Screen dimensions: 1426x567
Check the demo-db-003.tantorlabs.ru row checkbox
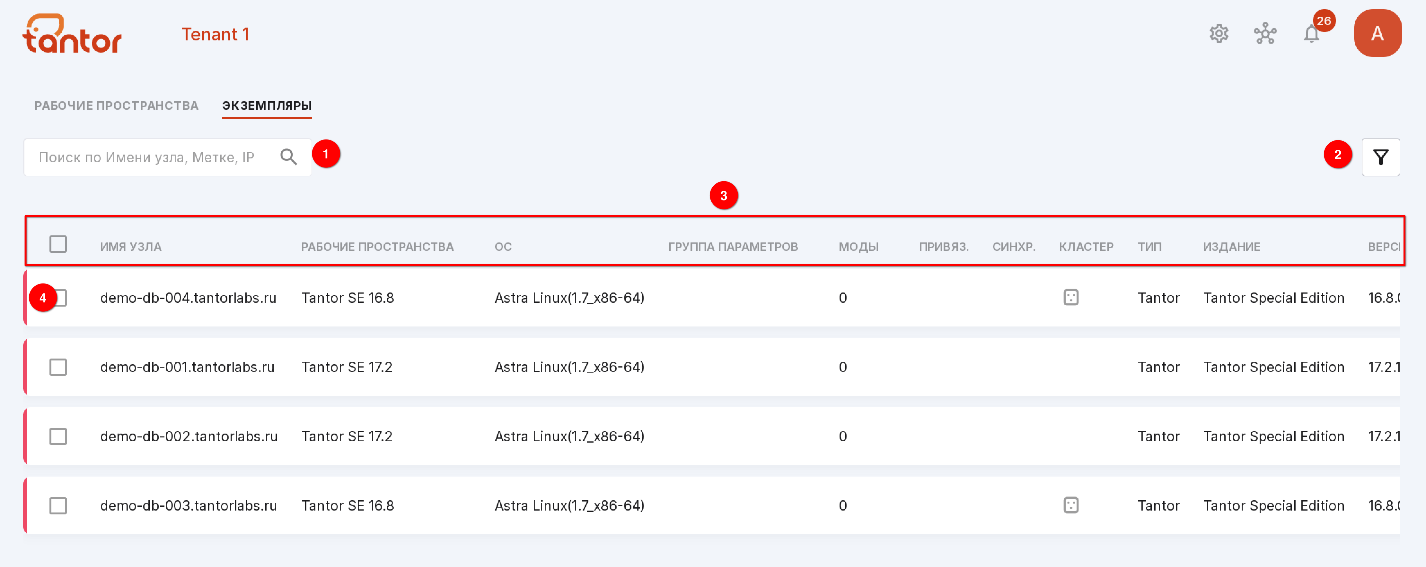point(58,505)
